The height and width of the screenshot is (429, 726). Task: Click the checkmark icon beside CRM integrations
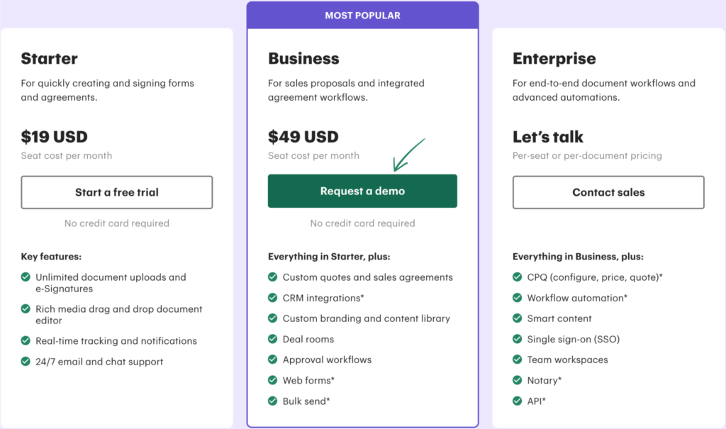(273, 298)
